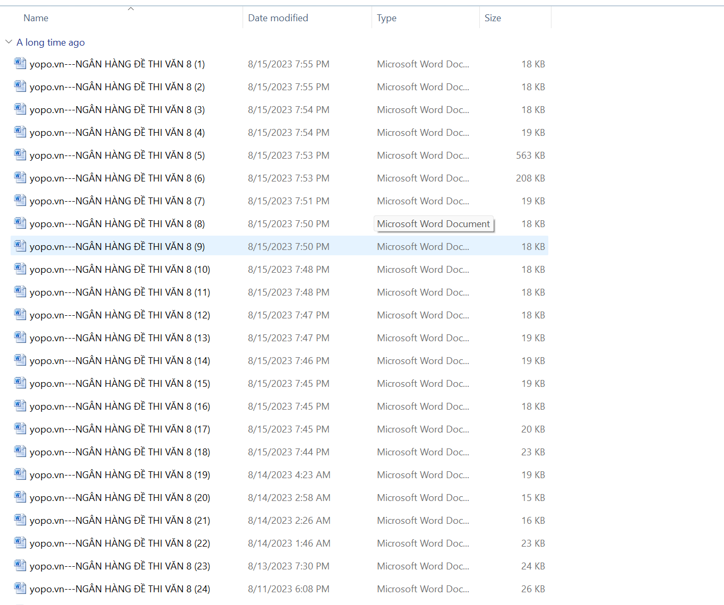Click the Word icon of file (3)
Image resolution: width=724 pixels, height=605 pixels.
[20, 109]
